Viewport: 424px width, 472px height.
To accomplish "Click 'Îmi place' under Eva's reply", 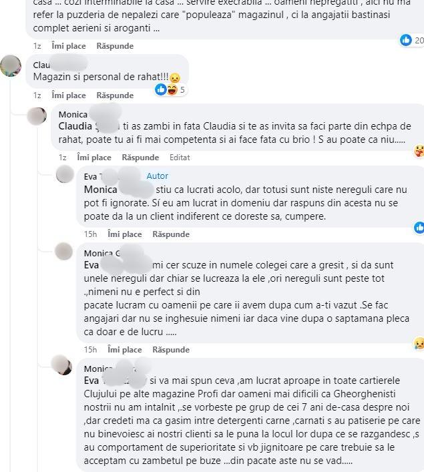I will pyautogui.click(x=125, y=234).
